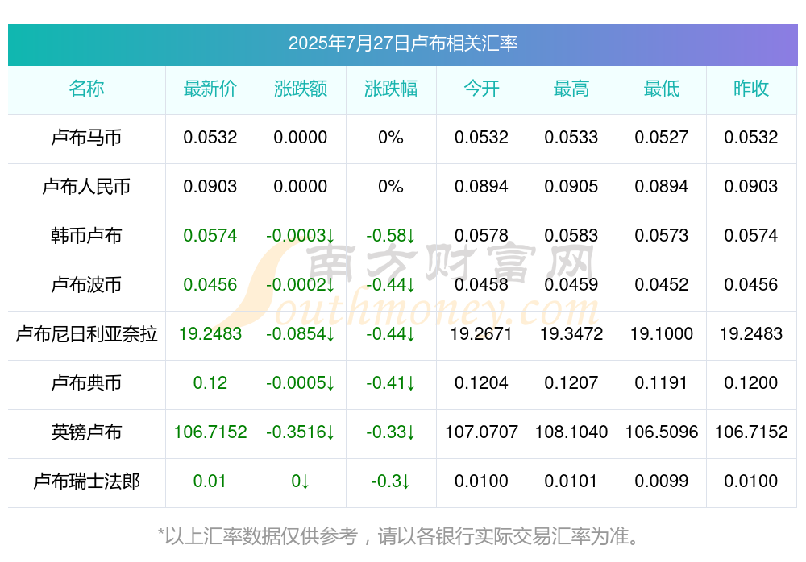This screenshot has width=806, height=562.
Task: Click opening price 0.0578
Action: click(x=481, y=236)
